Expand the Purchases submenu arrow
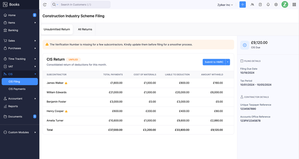This screenshot has height=159, width=299. pos(35,48)
